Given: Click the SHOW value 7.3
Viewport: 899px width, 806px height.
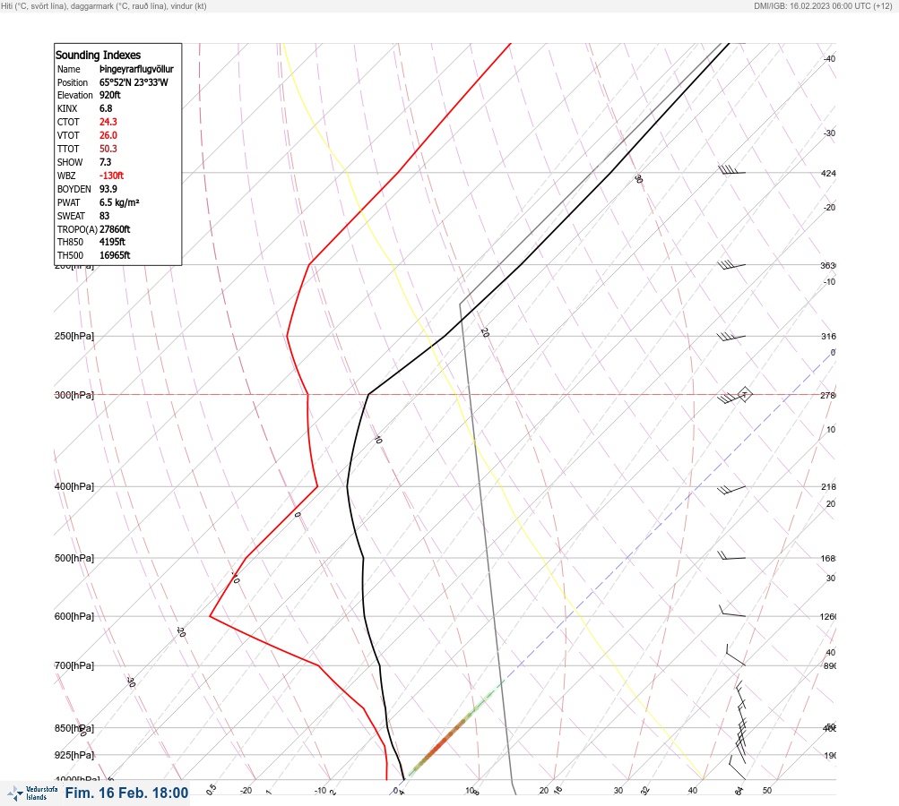Looking at the screenshot, I should point(106,162).
